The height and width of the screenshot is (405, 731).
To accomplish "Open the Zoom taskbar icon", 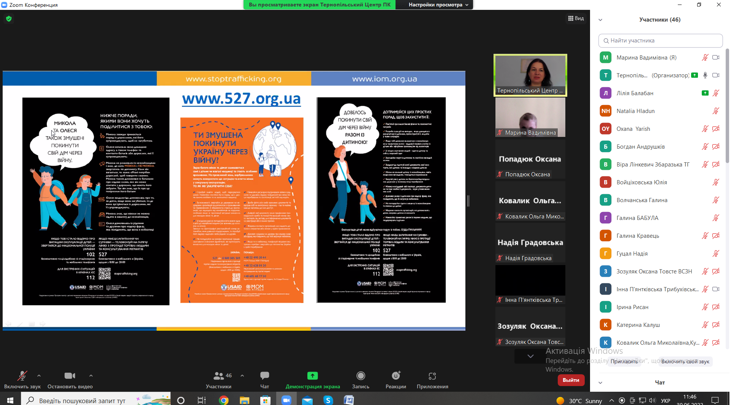I will [x=286, y=400].
